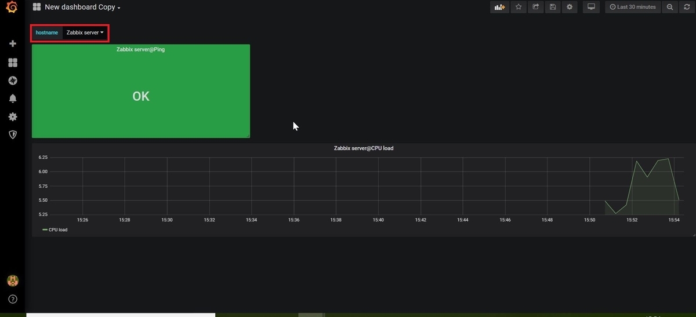Star this dashboard as favorite
The height and width of the screenshot is (317, 696).
[x=519, y=7]
